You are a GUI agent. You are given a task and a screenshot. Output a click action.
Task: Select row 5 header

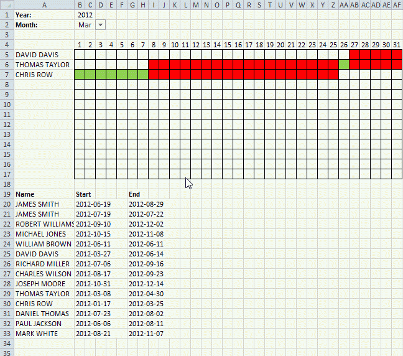click(x=7, y=55)
